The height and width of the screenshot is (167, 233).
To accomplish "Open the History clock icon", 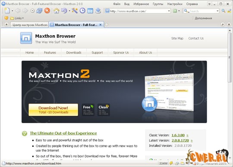I will [82, 11].
